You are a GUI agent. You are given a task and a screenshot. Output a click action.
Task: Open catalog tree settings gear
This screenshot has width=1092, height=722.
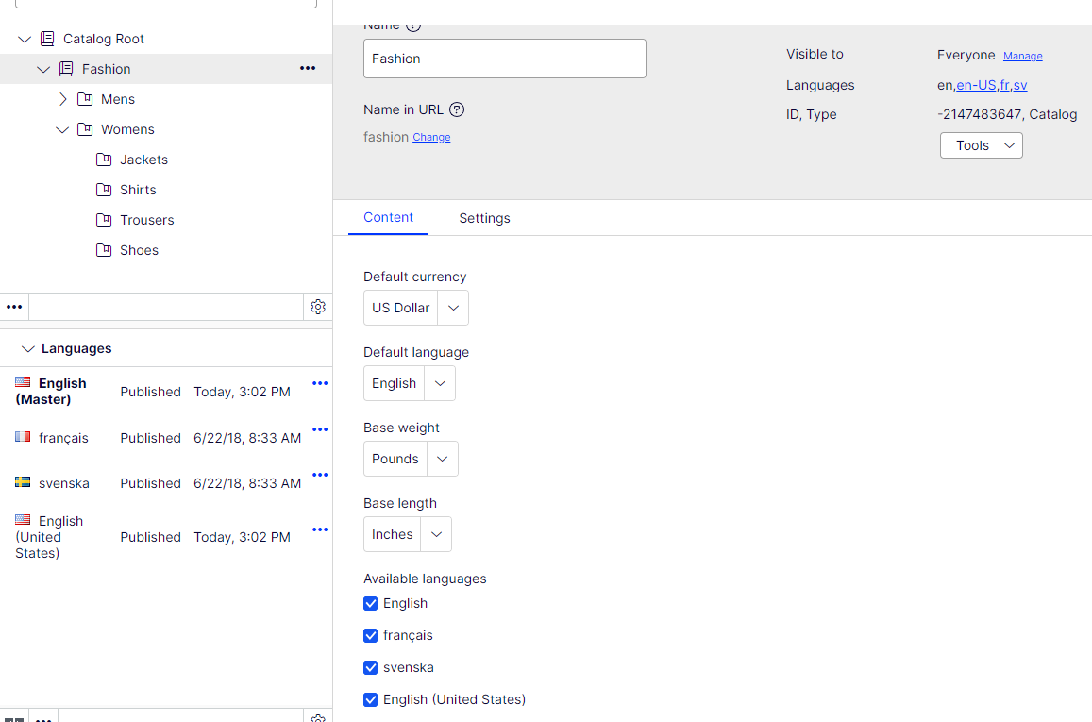click(318, 307)
